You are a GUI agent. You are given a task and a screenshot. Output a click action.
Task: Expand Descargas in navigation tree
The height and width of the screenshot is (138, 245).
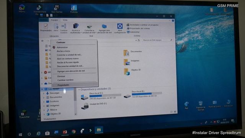(44, 94)
